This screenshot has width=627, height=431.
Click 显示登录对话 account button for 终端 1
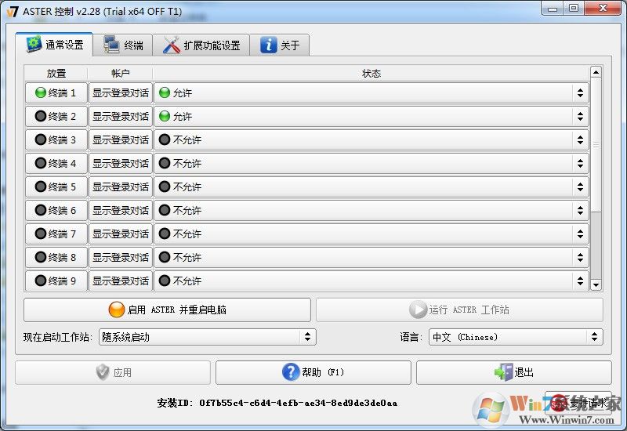[x=121, y=92]
